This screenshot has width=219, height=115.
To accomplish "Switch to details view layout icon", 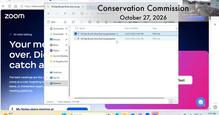I will coord(171,102).
